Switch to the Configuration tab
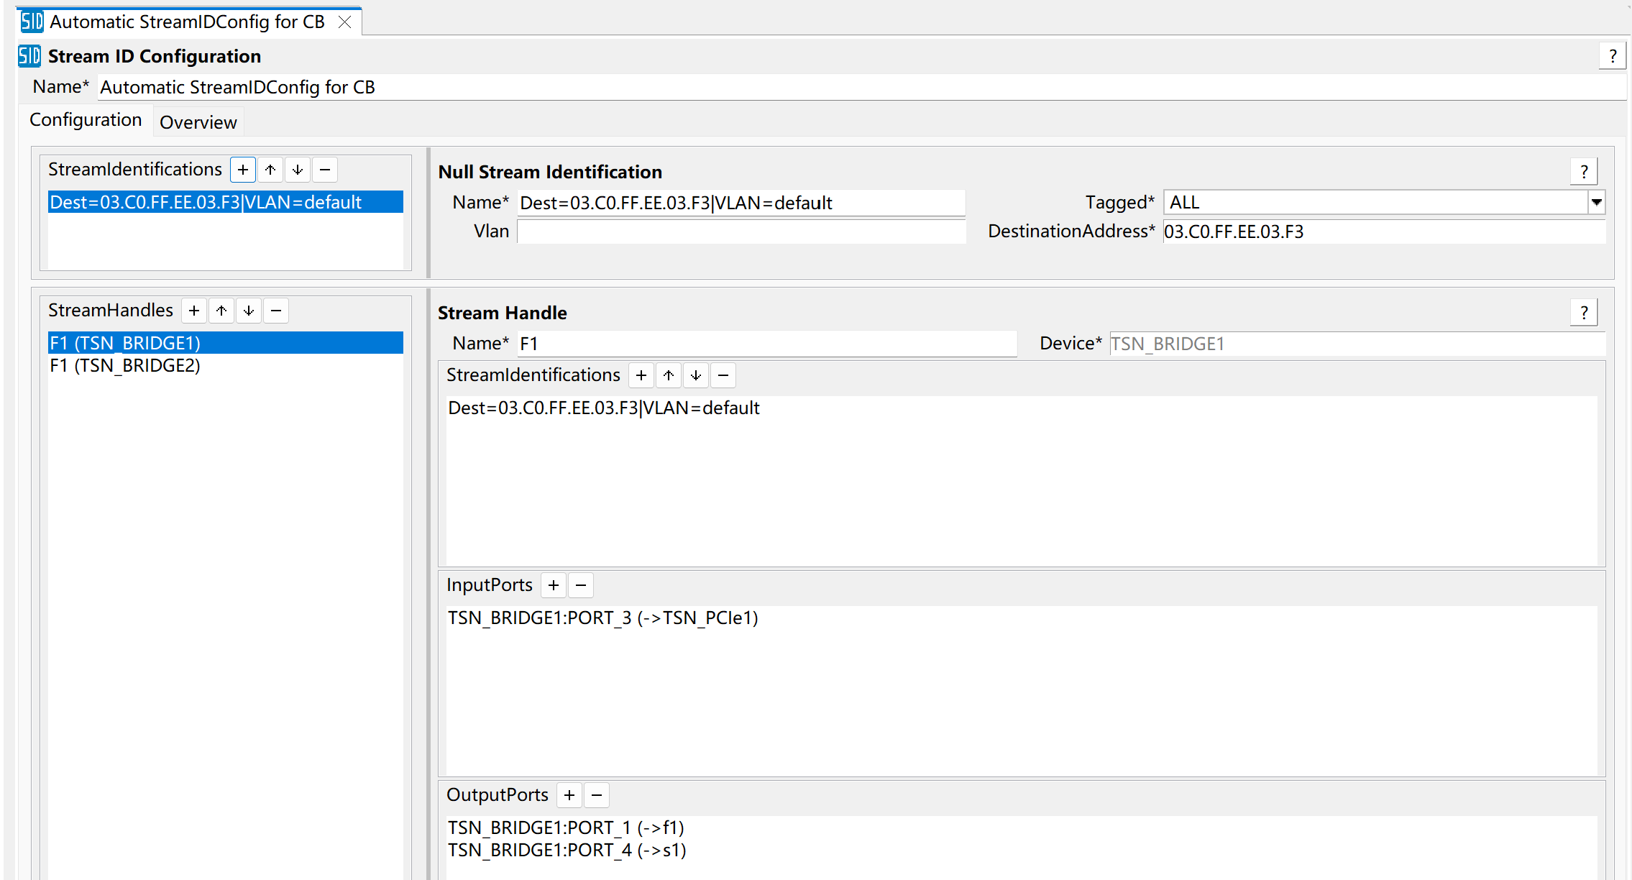Screen dimensions: 1632x880 point(86,120)
